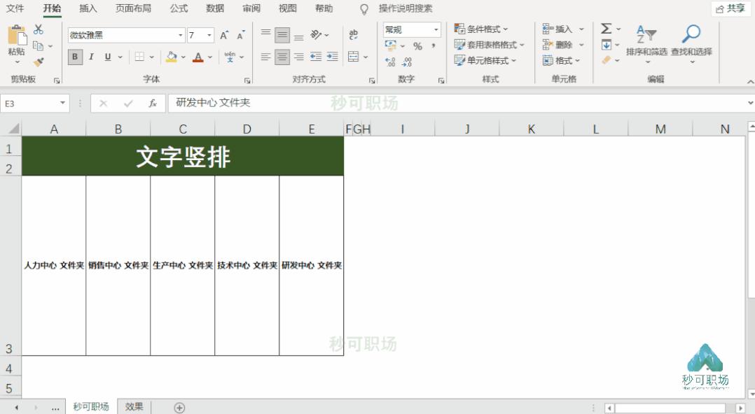Apply percent style % icon
755x414 pixels.
click(x=417, y=48)
